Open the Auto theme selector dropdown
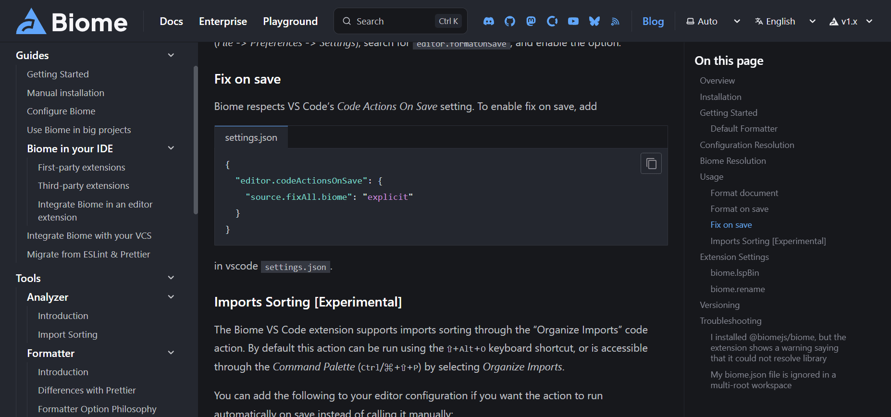The width and height of the screenshot is (891, 417). pyautogui.click(x=713, y=21)
